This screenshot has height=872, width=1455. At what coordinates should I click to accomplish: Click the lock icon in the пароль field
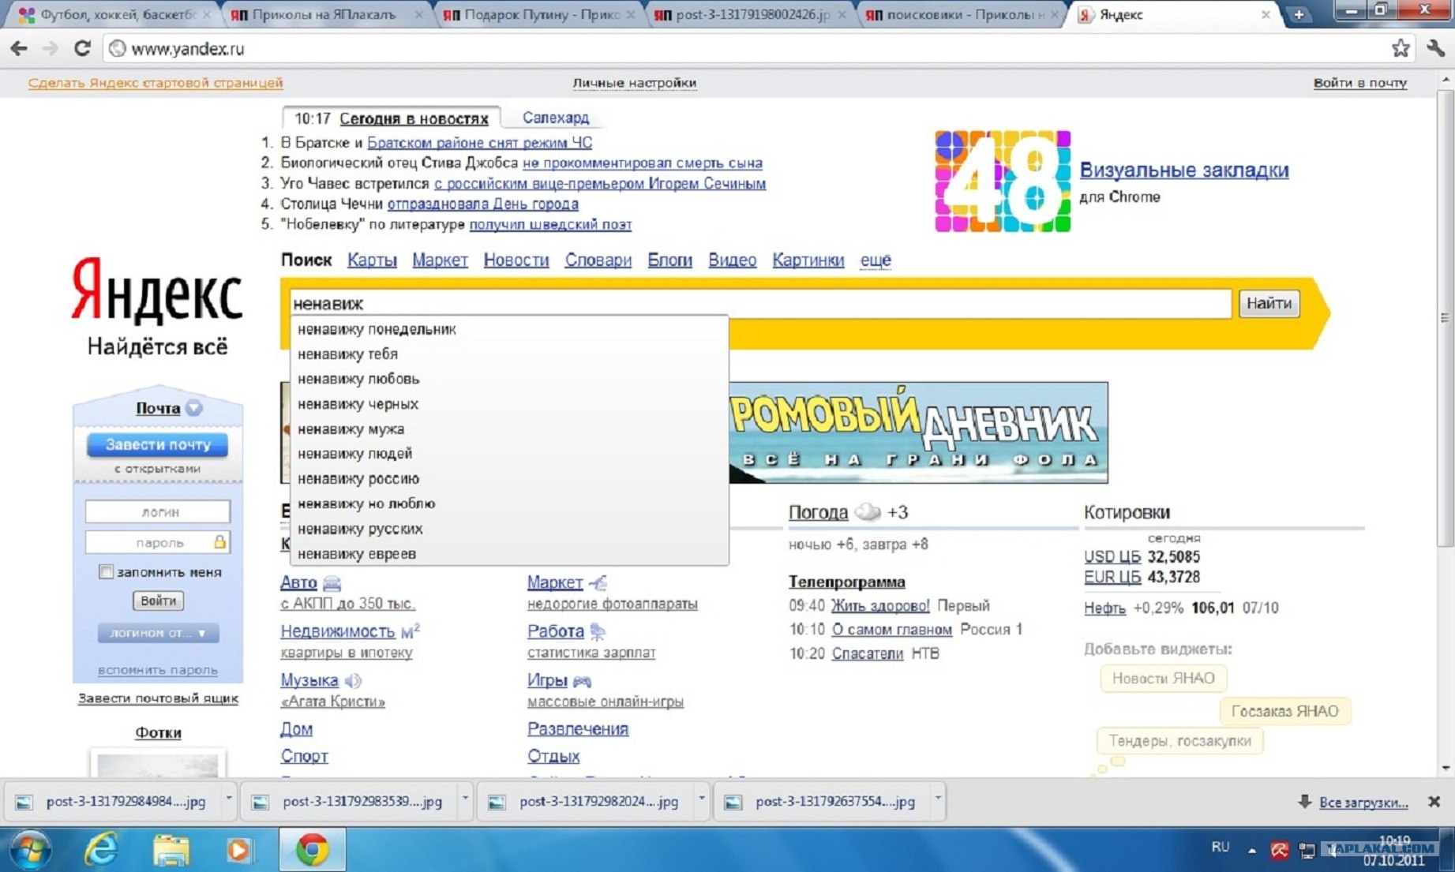pyautogui.click(x=219, y=542)
